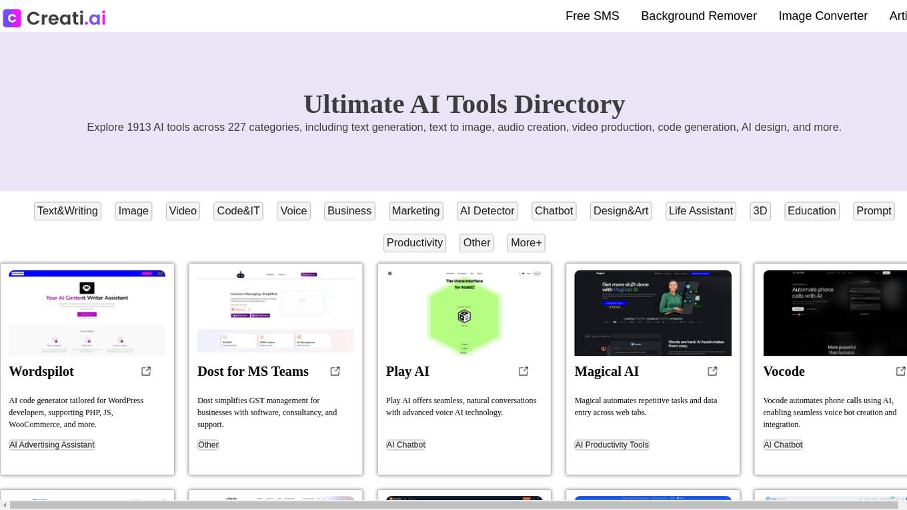
Task: Open the Wordspilot preview thumbnail
Action: 87,313
